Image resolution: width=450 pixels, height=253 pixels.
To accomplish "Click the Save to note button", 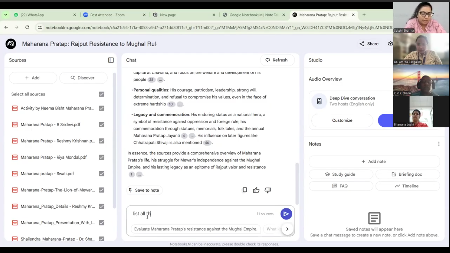I will click(x=144, y=190).
